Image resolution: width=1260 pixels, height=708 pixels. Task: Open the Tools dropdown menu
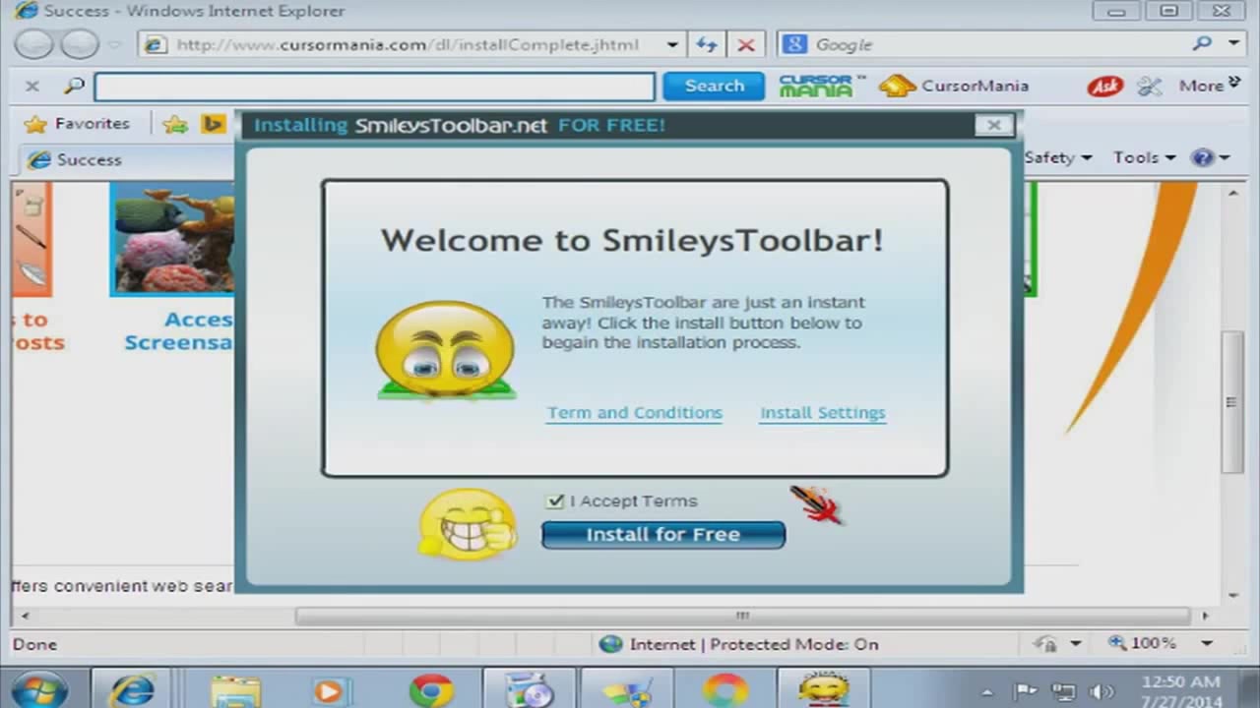point(1137,157)
